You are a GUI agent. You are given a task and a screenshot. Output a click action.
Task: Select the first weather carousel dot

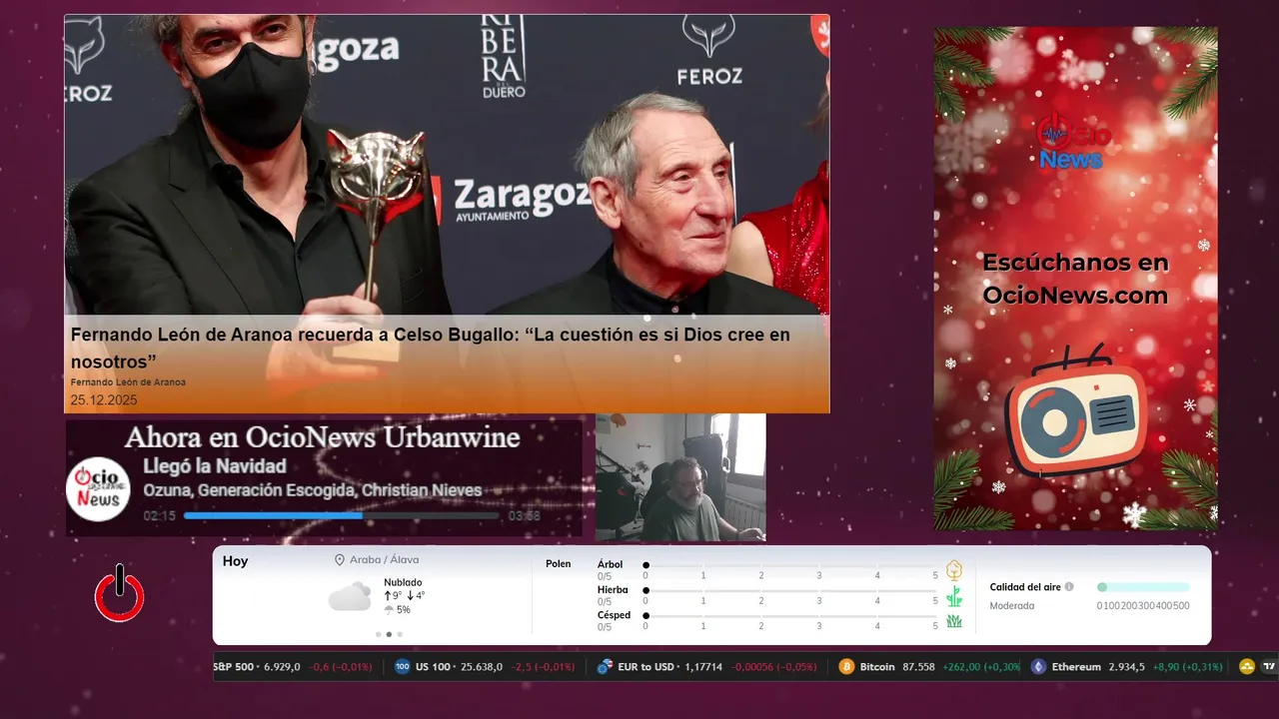pyautogui.click(x=378, y=634)
